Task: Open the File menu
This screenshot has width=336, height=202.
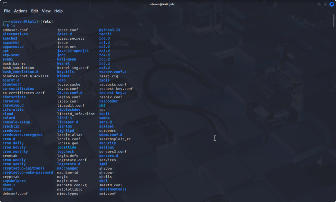Action: coord(7,11)
